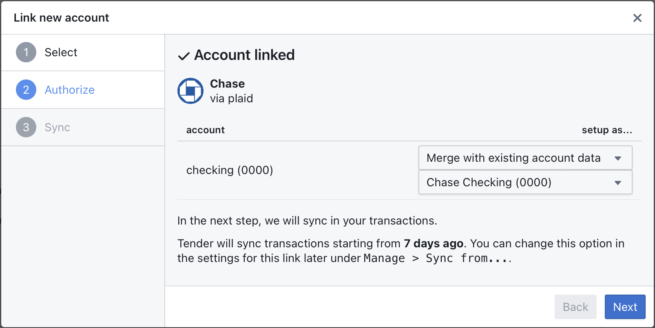Screen dimensions: 655x328
Task: Open the Merge with existing account data dropdown
Action: click(525, 158)
